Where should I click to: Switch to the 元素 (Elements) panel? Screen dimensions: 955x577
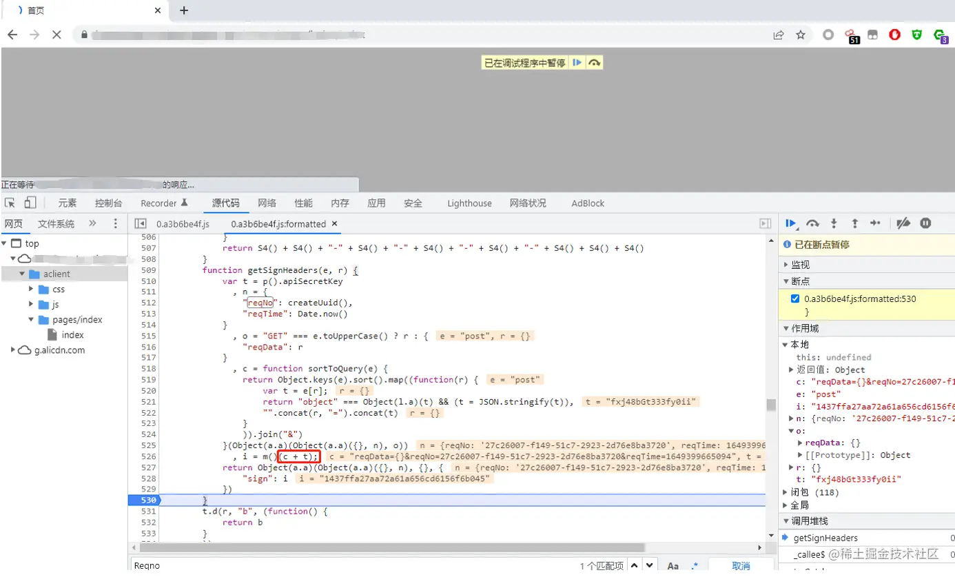click(x=68, y=203)
